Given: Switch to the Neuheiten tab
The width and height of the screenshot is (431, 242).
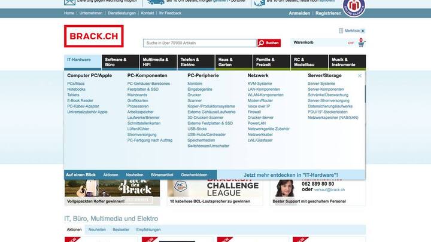Looking at the screenshot, I should pyautogui.click(x=97, y=229).
